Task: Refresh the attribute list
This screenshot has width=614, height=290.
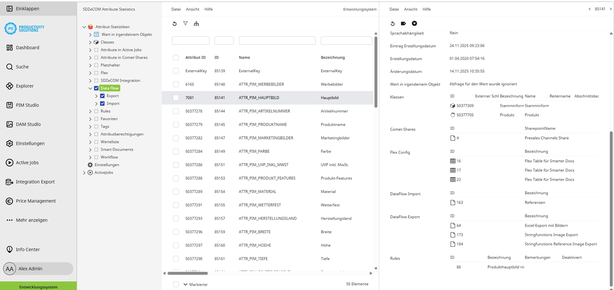Action: pos(175,24)
